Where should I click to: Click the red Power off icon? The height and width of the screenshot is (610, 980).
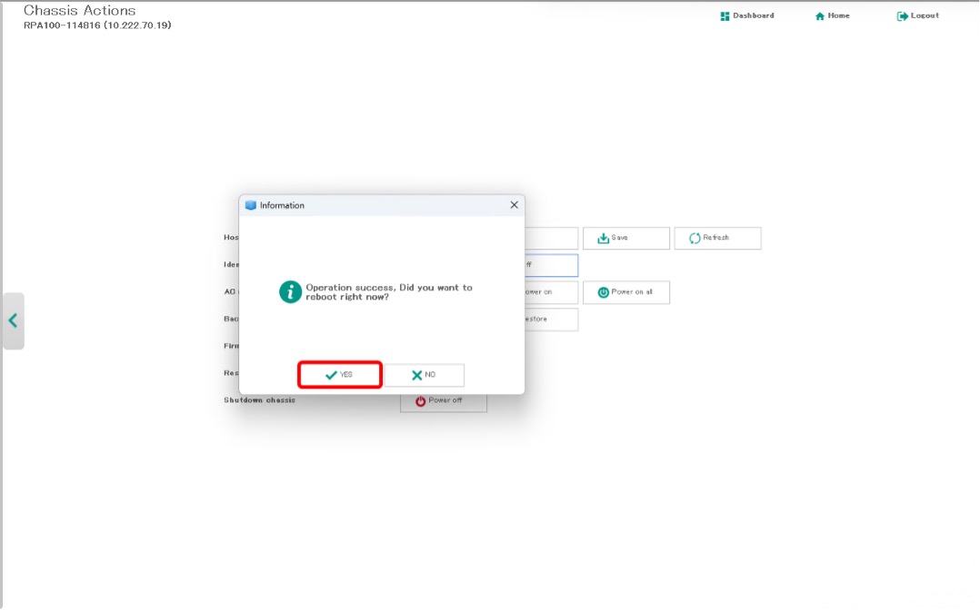coord(420,401)
